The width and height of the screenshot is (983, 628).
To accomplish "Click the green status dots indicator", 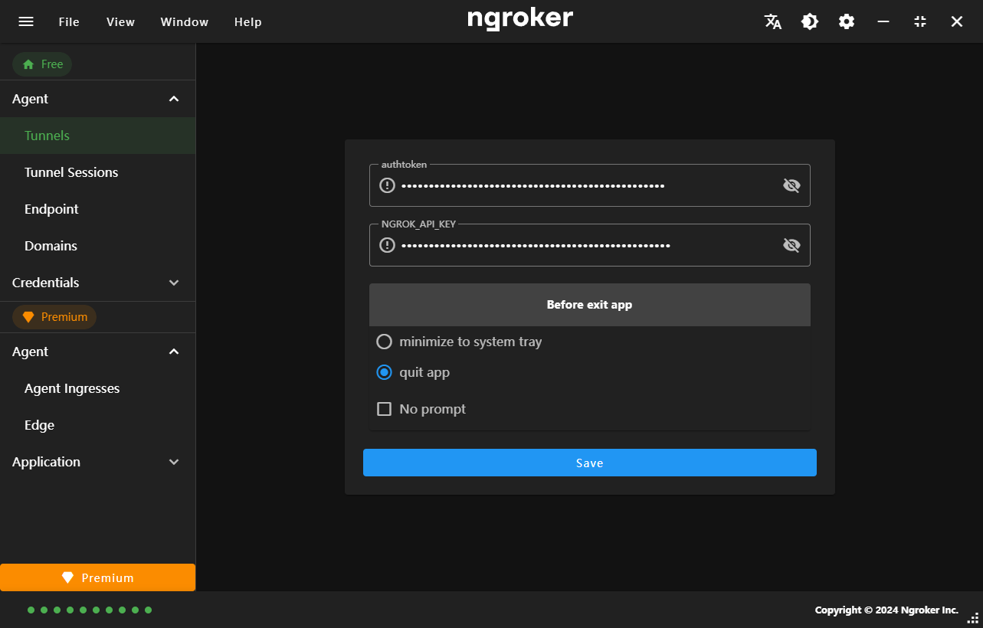I will 90,610.
